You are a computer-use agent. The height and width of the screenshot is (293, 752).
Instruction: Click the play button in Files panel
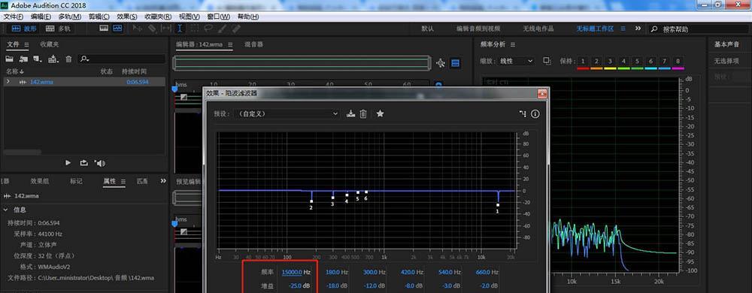coord(68,163)
